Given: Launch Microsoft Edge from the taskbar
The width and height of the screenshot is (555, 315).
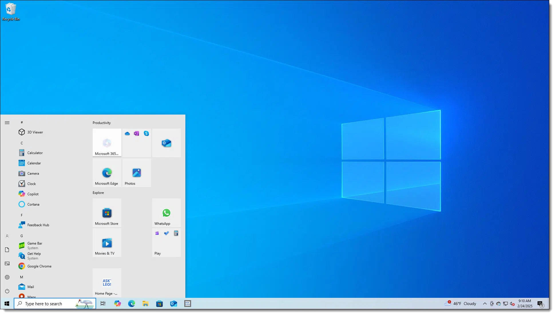Looking at the screenshot, I should click(x=132, y=304).
